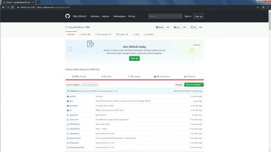View the 56 contributors page
271x152 pixels.
(162, 76)
